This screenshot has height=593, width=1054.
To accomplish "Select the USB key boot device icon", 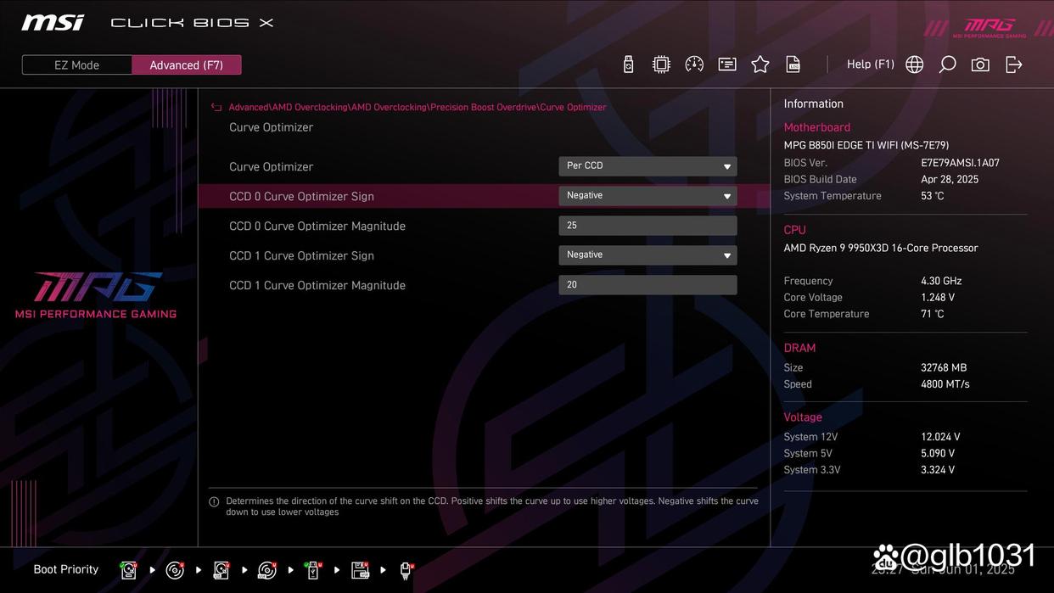I will click(313, 570).
